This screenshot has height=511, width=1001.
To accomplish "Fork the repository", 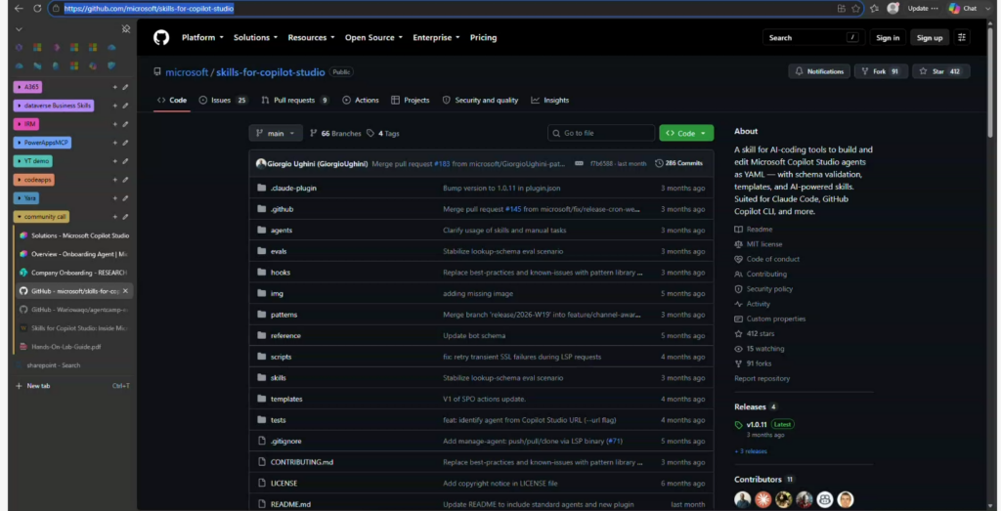I will 880,71.
